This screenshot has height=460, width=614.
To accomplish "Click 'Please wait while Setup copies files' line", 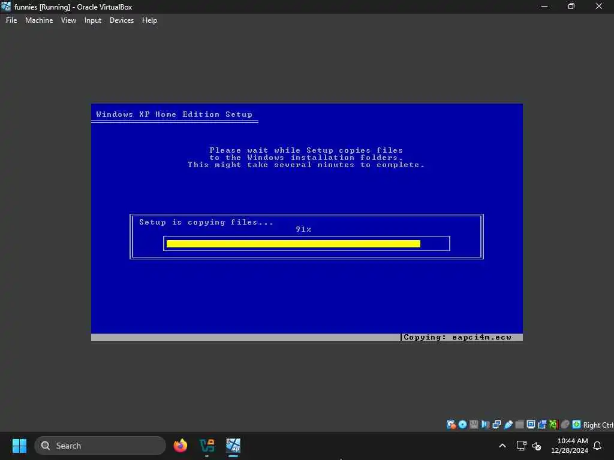I will click(x=306, y=150).
